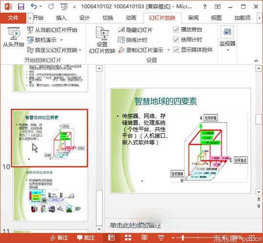Start Slide Show from status bar icon
Viewport: 263px width, 243px height.
click(x=161, y=237)
